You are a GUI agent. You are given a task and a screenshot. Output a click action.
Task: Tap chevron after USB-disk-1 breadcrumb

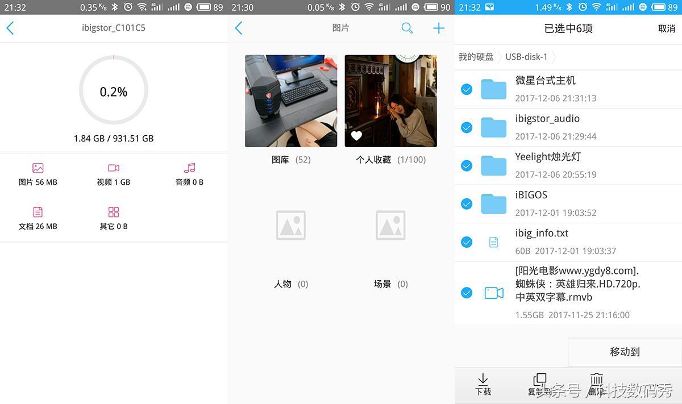(x=556, y=57)
